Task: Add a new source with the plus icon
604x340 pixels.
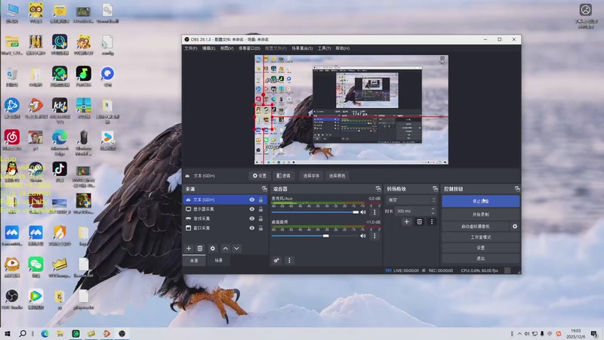Action: coord(189,249)
